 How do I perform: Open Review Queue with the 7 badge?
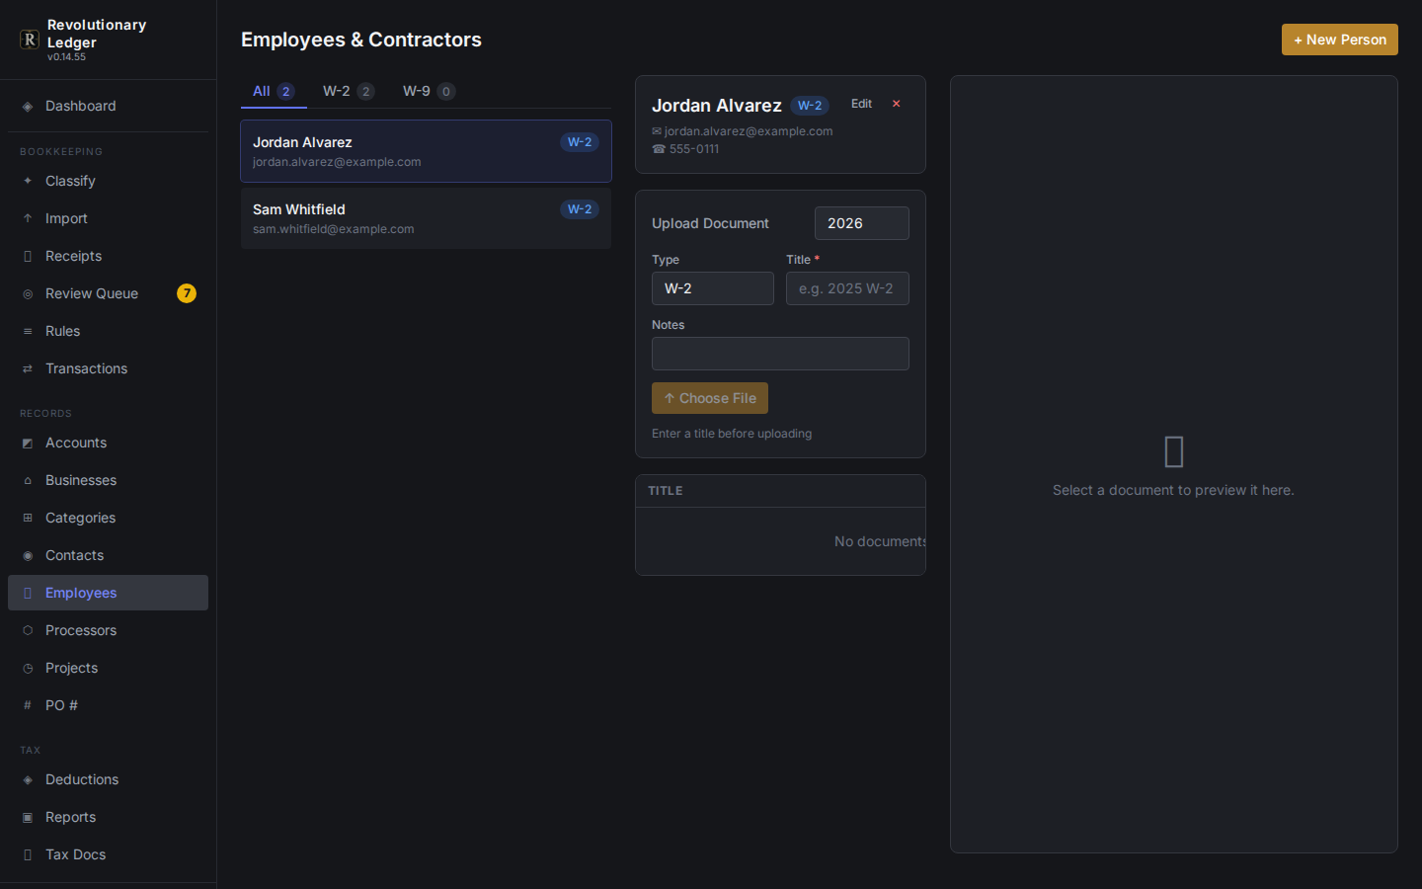pyautogui.click(x=108, y=293)
